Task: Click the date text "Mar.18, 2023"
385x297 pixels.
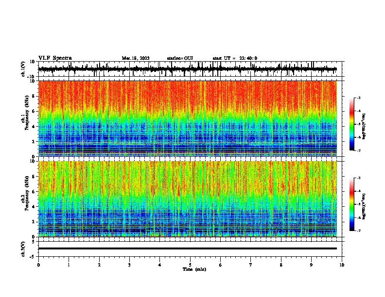Action: pyautogui.click(x=136, y=58)
